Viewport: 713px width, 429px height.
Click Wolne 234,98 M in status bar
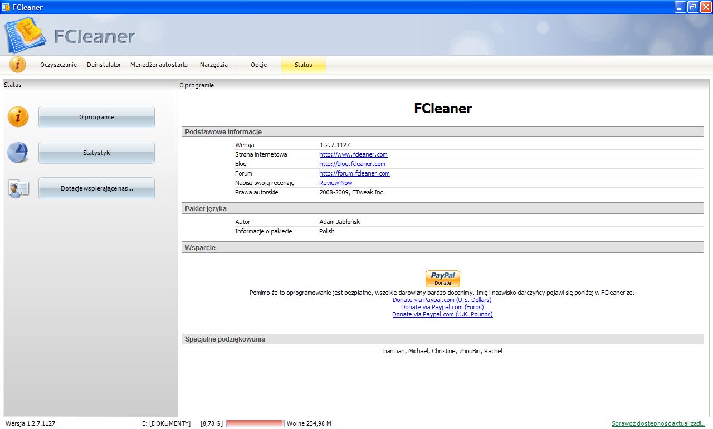tap(309, 423)
